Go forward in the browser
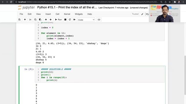 pyautogui.click(x=7, y=2)
